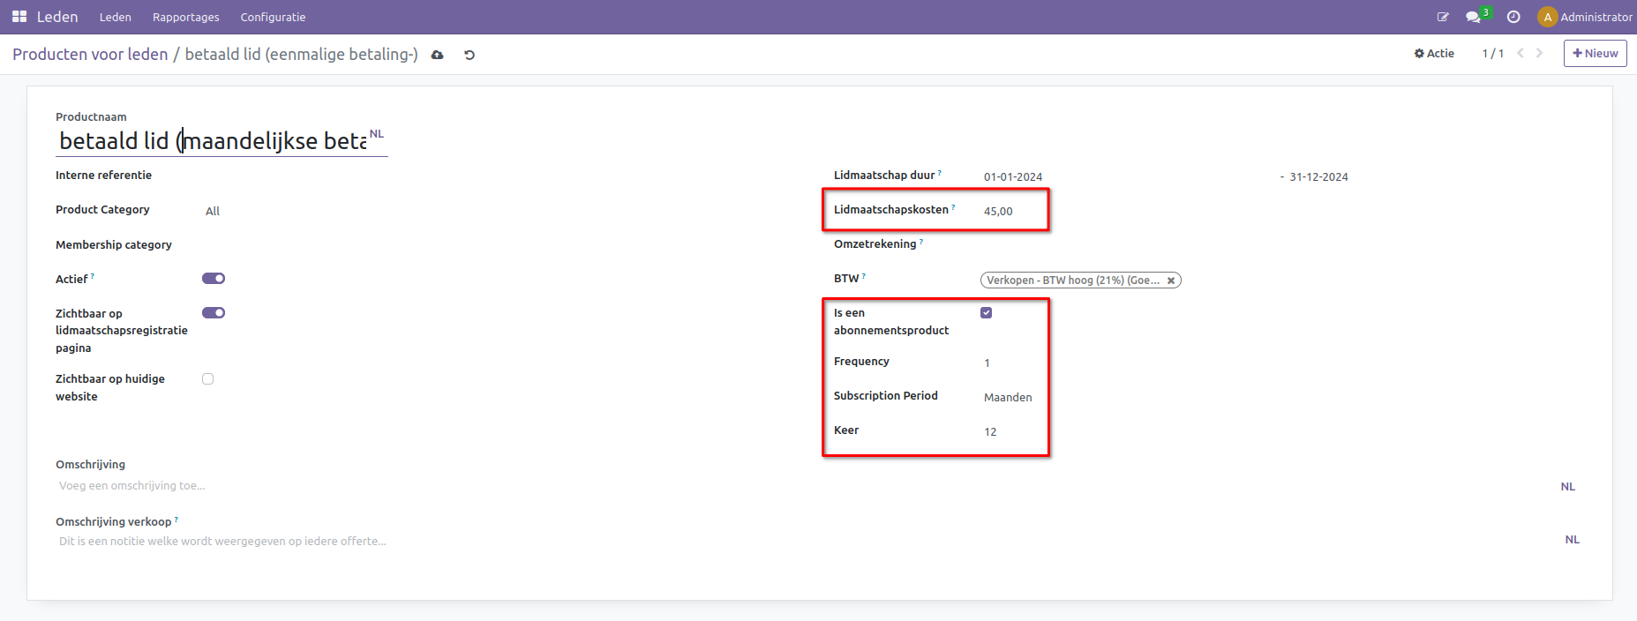This screenshot has height=621, width=1637.
Task: Open the Actie dropdown menu
Action: click(1434, 53)
